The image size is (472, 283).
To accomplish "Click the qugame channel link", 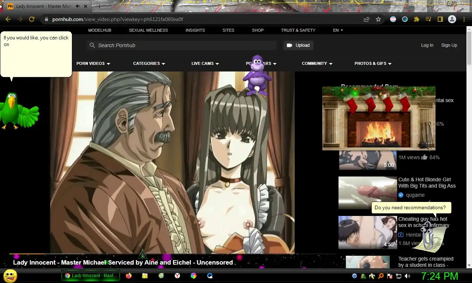I will (415, 195).
